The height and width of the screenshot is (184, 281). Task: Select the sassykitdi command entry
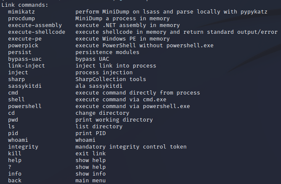(25, 86)
